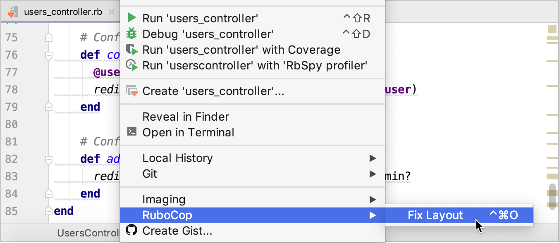Close the users_controller.rb tab
Image resolution: width=559 pixels, height=243 pixels.
(x=111, y=12)
